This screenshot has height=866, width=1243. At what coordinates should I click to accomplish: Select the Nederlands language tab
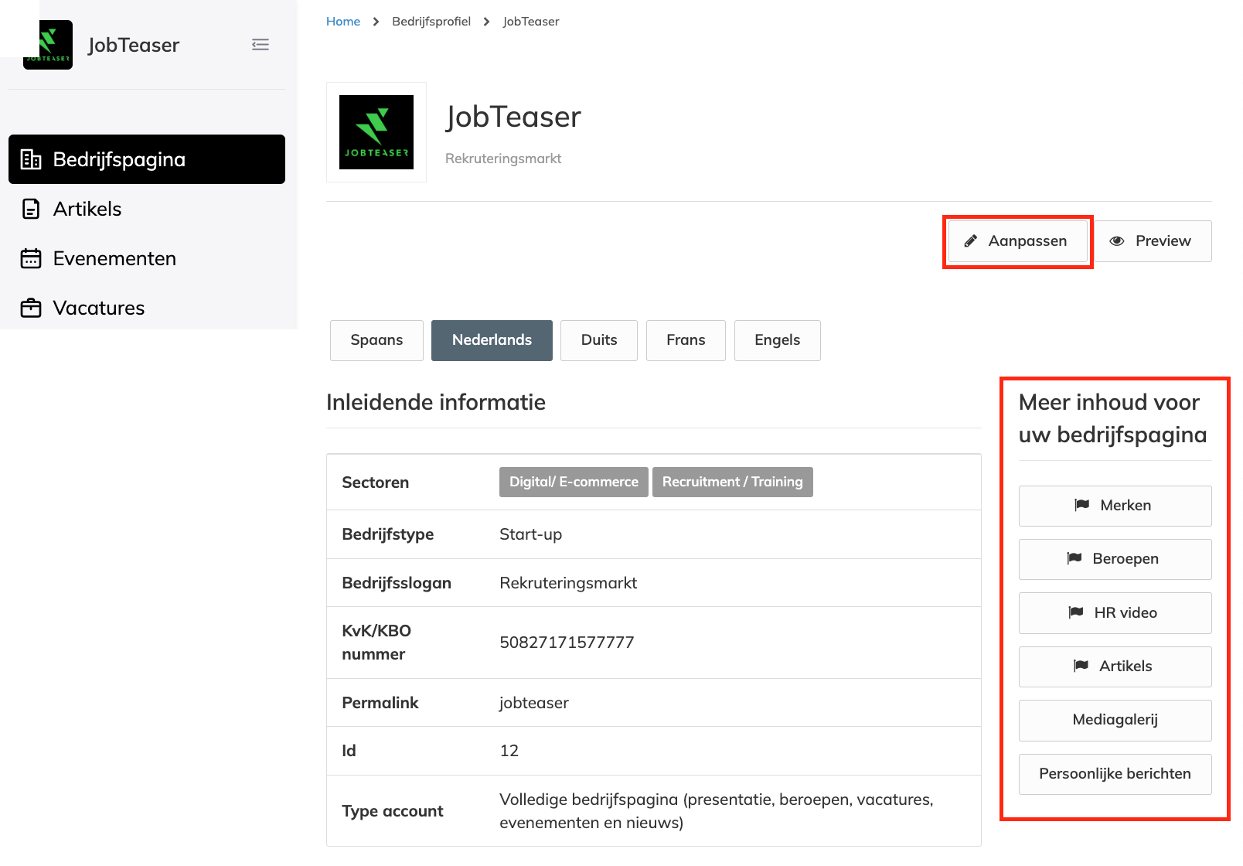coord(492,340)
